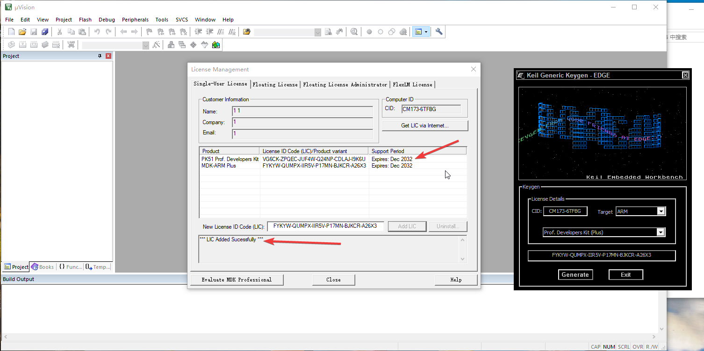Open the Peripherals menu

click(135, 20)
